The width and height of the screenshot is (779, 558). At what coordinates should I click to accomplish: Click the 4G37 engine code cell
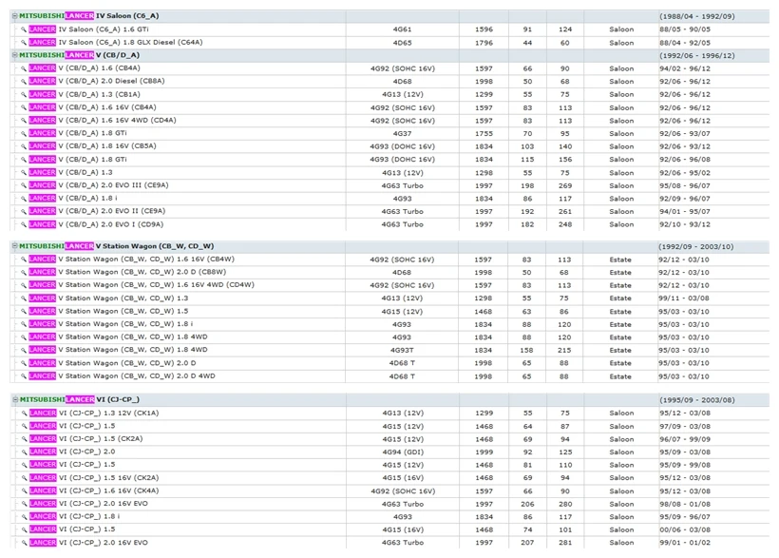tap(403, 134)
